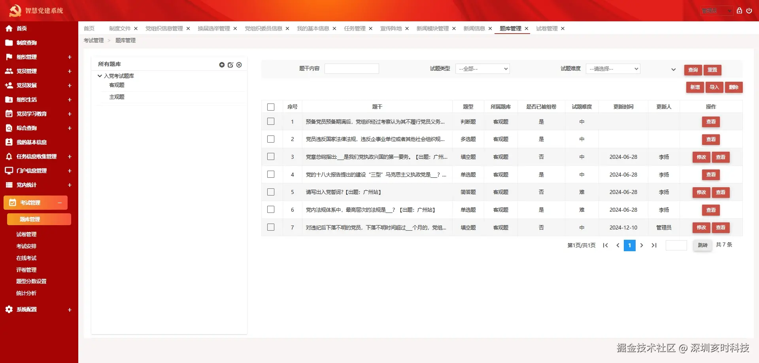Expand the 党员管理 sidebar menu

click(70, 71)
